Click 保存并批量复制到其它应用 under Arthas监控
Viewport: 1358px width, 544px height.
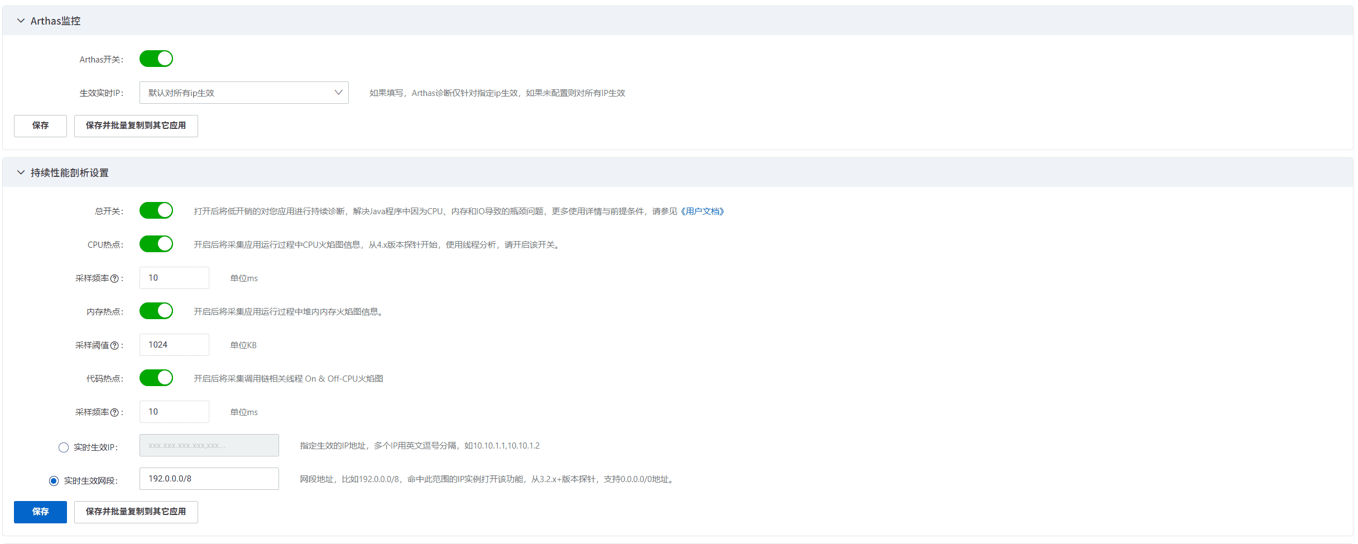(x=136, y=126)
